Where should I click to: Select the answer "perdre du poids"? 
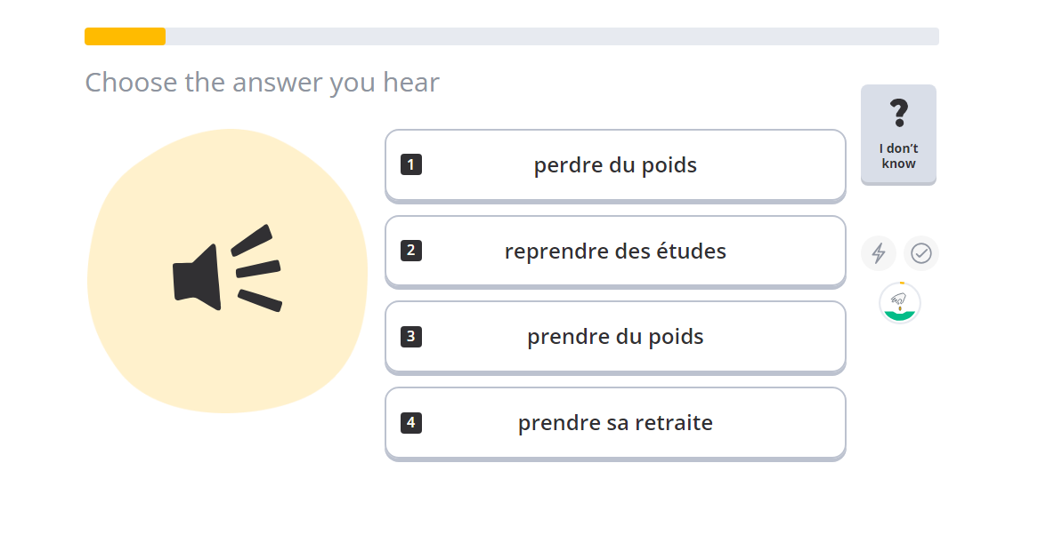[615, 165]
